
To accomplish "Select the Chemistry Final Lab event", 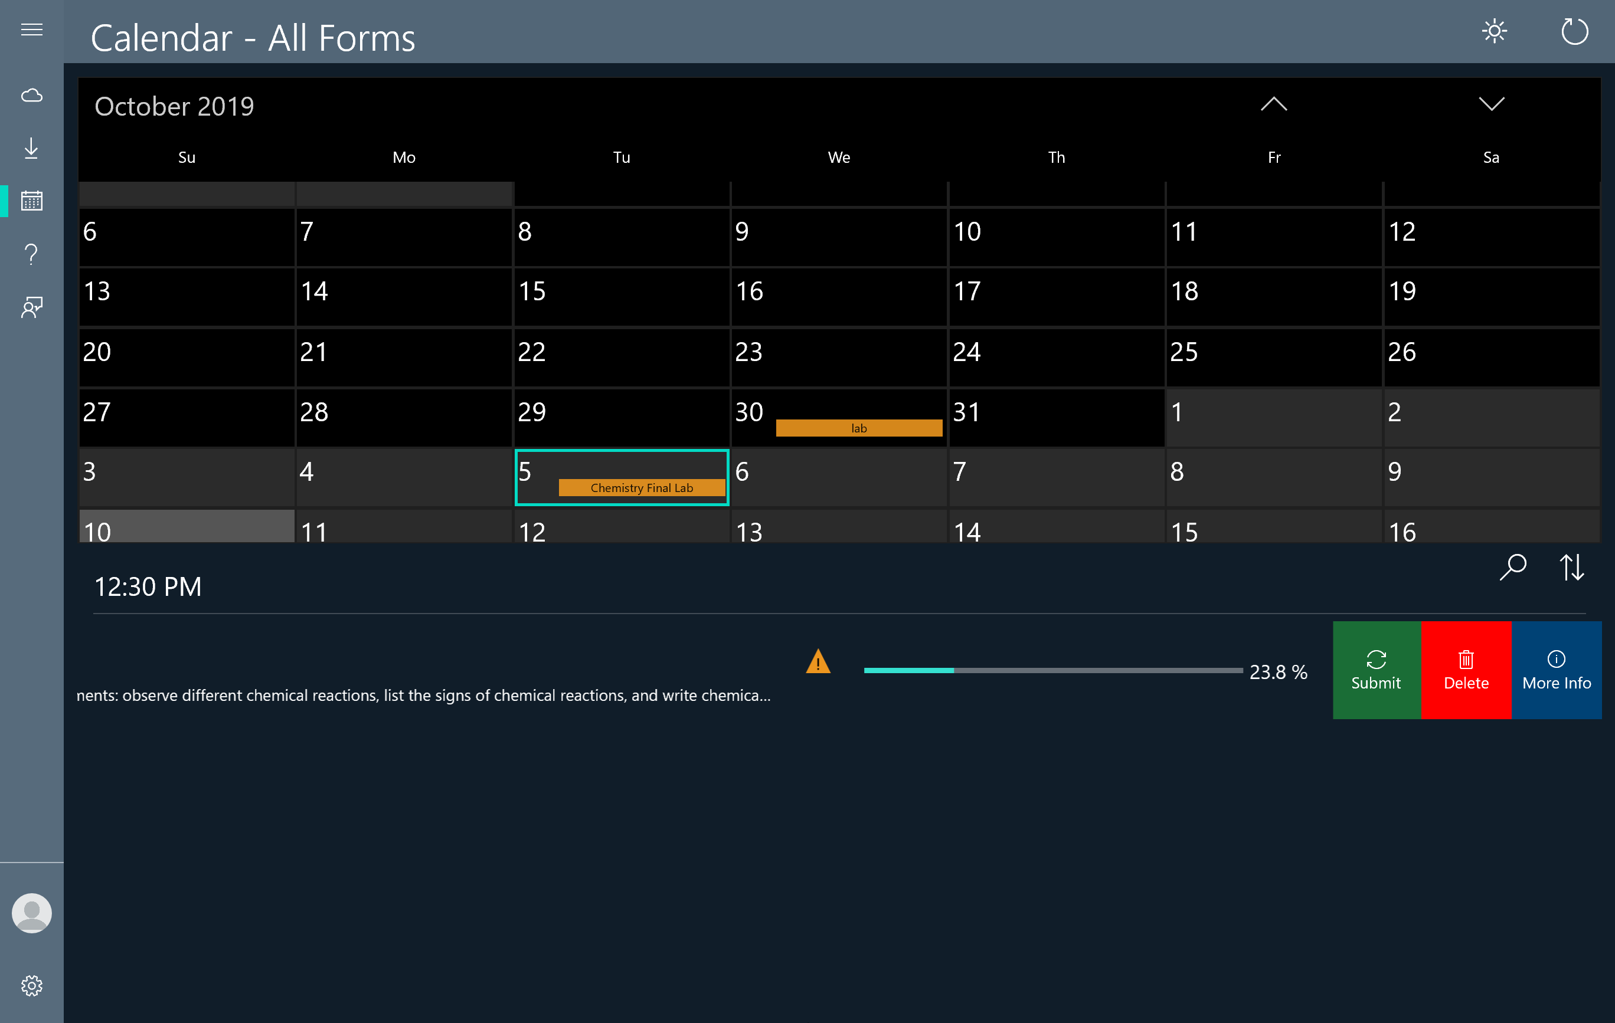I will (x=641, y=488).
